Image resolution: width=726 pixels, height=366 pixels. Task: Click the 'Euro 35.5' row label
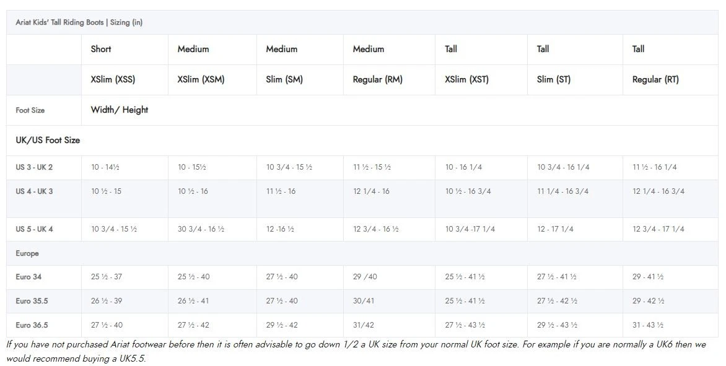[x=32, y=301]
